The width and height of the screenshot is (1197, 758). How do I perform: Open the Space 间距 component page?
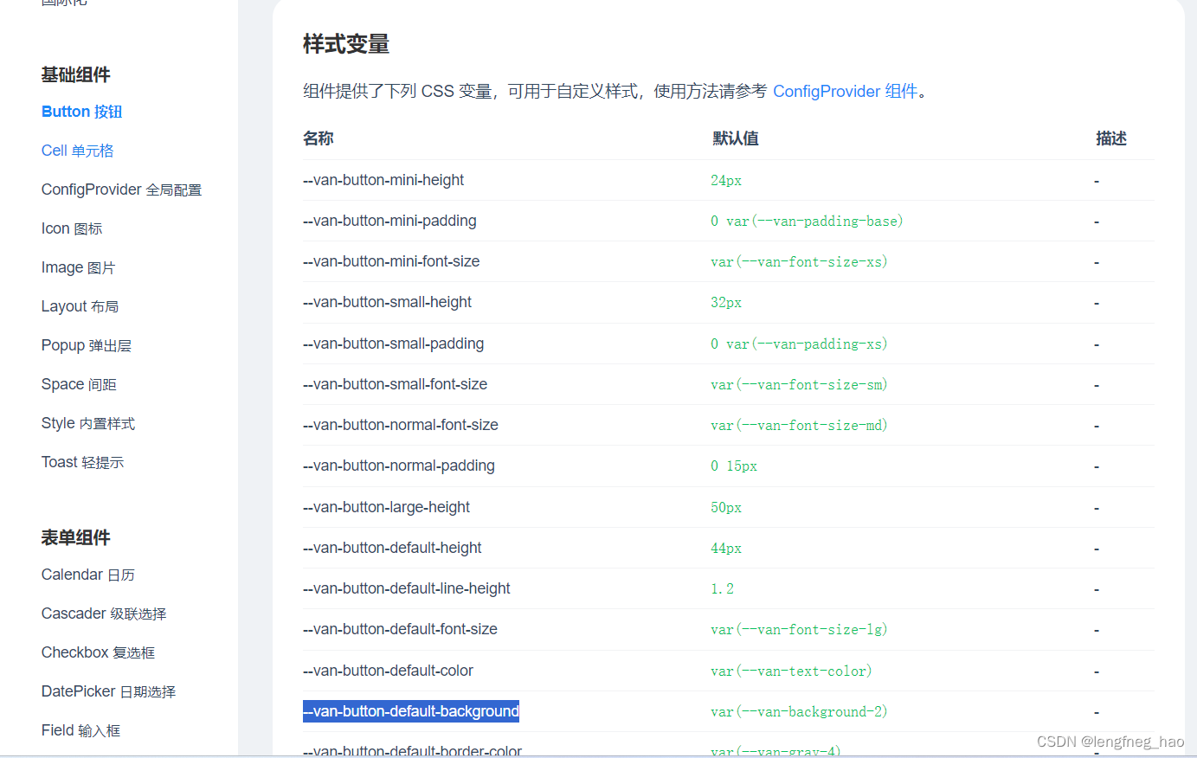(x=79, y=383)
